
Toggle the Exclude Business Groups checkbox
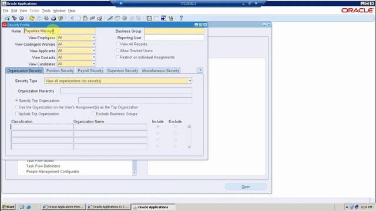pyautogui.click(x=93, y=114)
